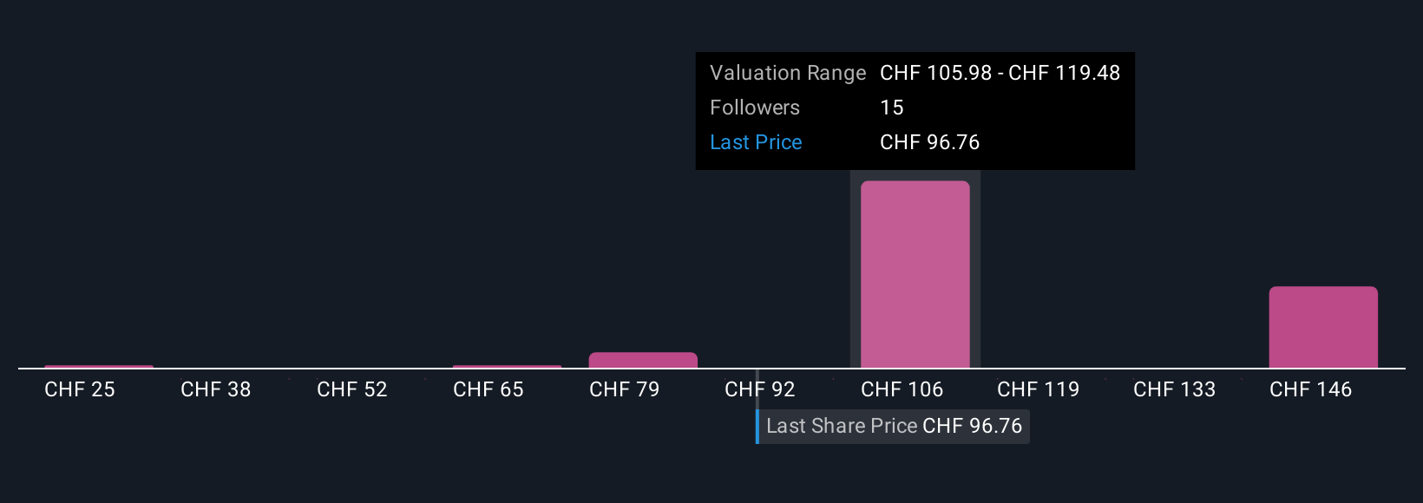The height and width of the screenshot is (503, 1423).
Task: Click the Followers count 15 in tooltip
Action: pyautogui.click(x=892, y=108)
